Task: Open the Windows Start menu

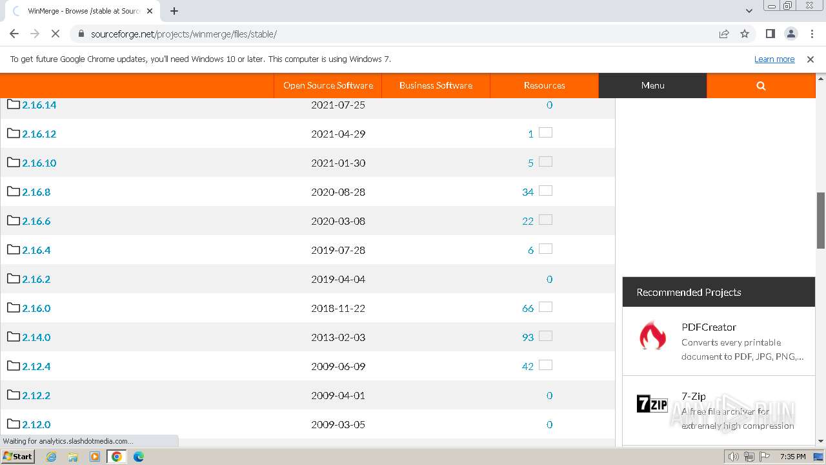Action: pos(18,456)
